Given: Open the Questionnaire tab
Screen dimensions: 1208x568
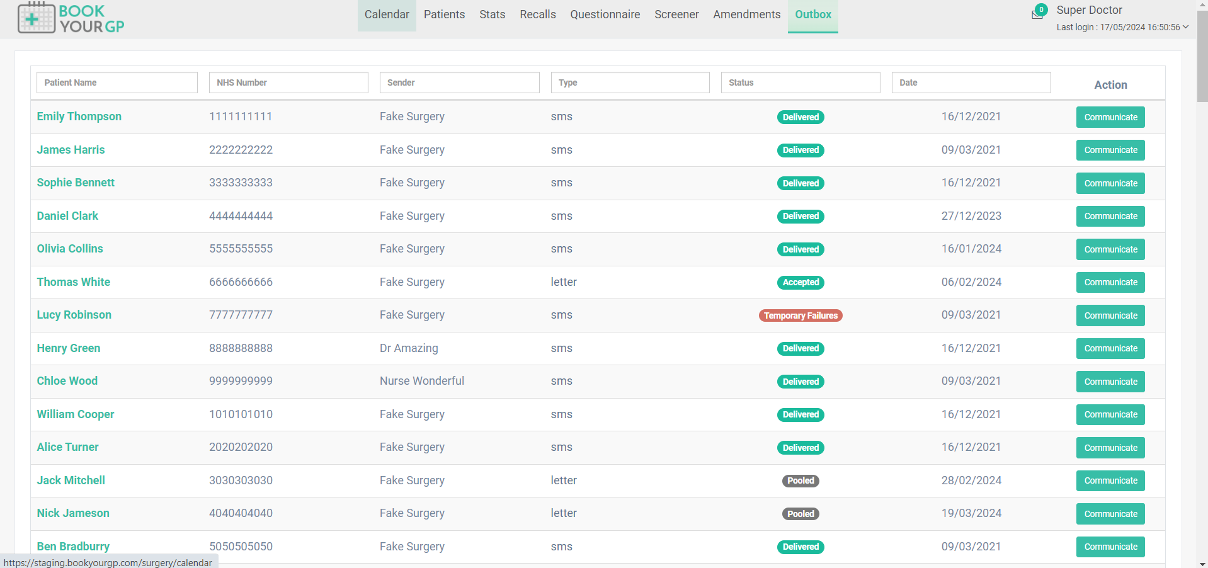Looking at the screenshot, I should click(605, 14).
